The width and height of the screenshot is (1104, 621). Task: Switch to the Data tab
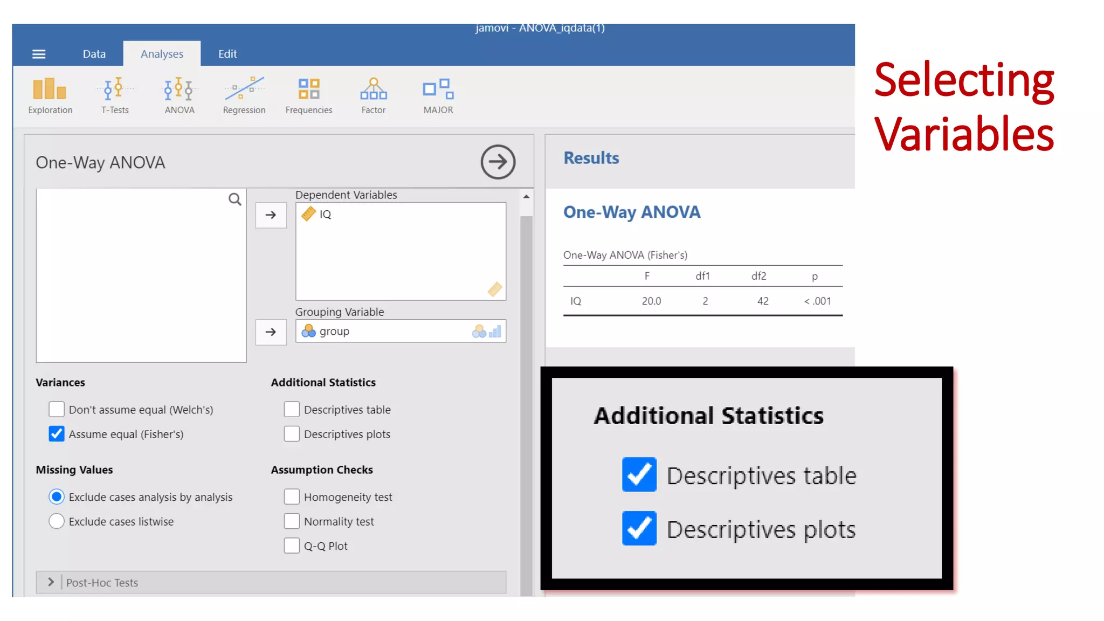pos(94,54)
